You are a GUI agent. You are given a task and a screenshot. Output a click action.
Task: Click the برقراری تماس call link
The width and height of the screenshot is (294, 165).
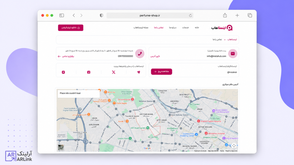click(x=66, y=56)
